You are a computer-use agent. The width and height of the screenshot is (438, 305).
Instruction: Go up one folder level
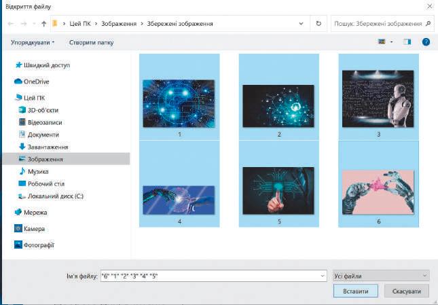(x=44, y=24)
